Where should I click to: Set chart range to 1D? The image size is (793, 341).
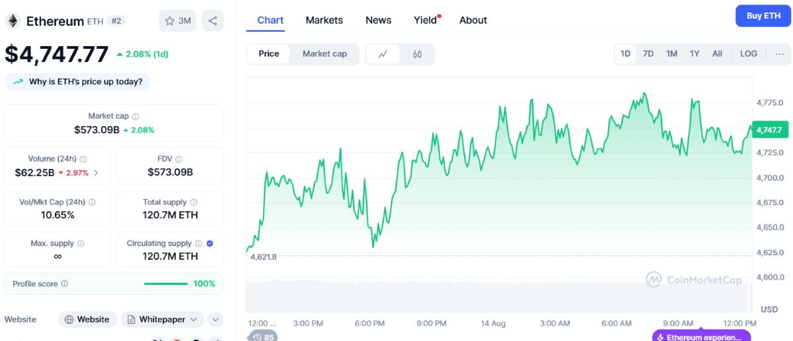[x=625, y=54]
